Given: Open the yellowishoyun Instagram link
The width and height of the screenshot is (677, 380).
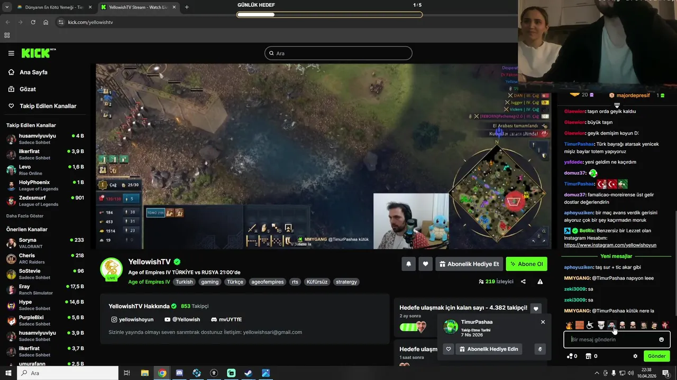Looking at the screenshot, I should [132, 319].
